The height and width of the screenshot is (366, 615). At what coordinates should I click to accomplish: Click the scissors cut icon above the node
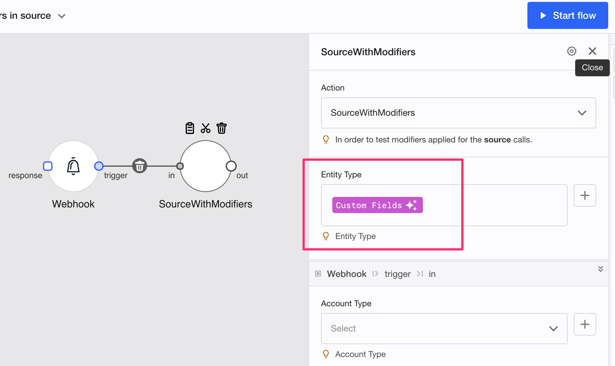tap(206, 128)
